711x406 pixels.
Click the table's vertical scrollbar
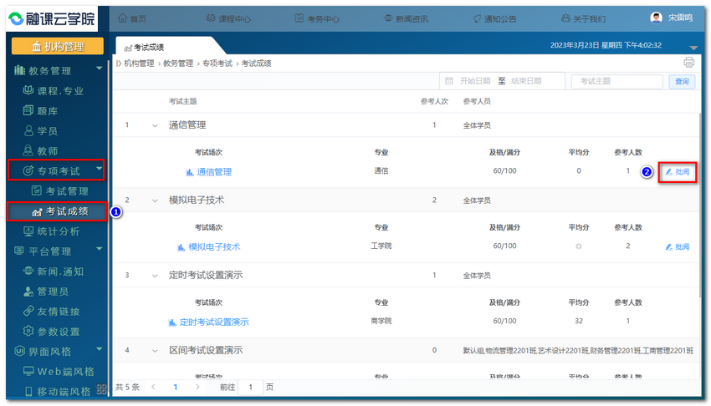[701, 204]
